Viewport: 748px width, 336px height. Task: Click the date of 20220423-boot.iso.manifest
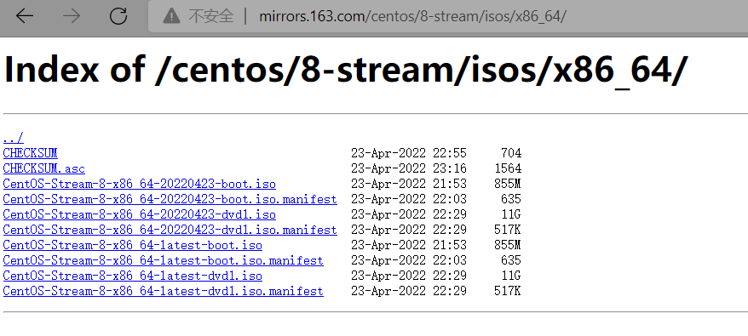(x=409, y=199)
